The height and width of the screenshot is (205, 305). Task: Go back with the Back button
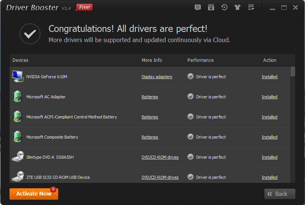tap(280, 194)
